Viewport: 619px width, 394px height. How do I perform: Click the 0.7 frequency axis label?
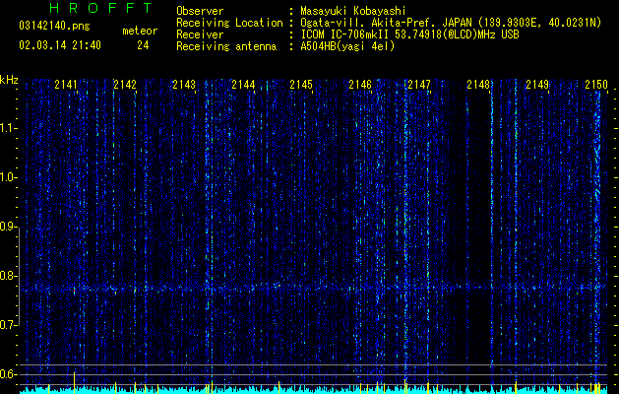point(9,325)
